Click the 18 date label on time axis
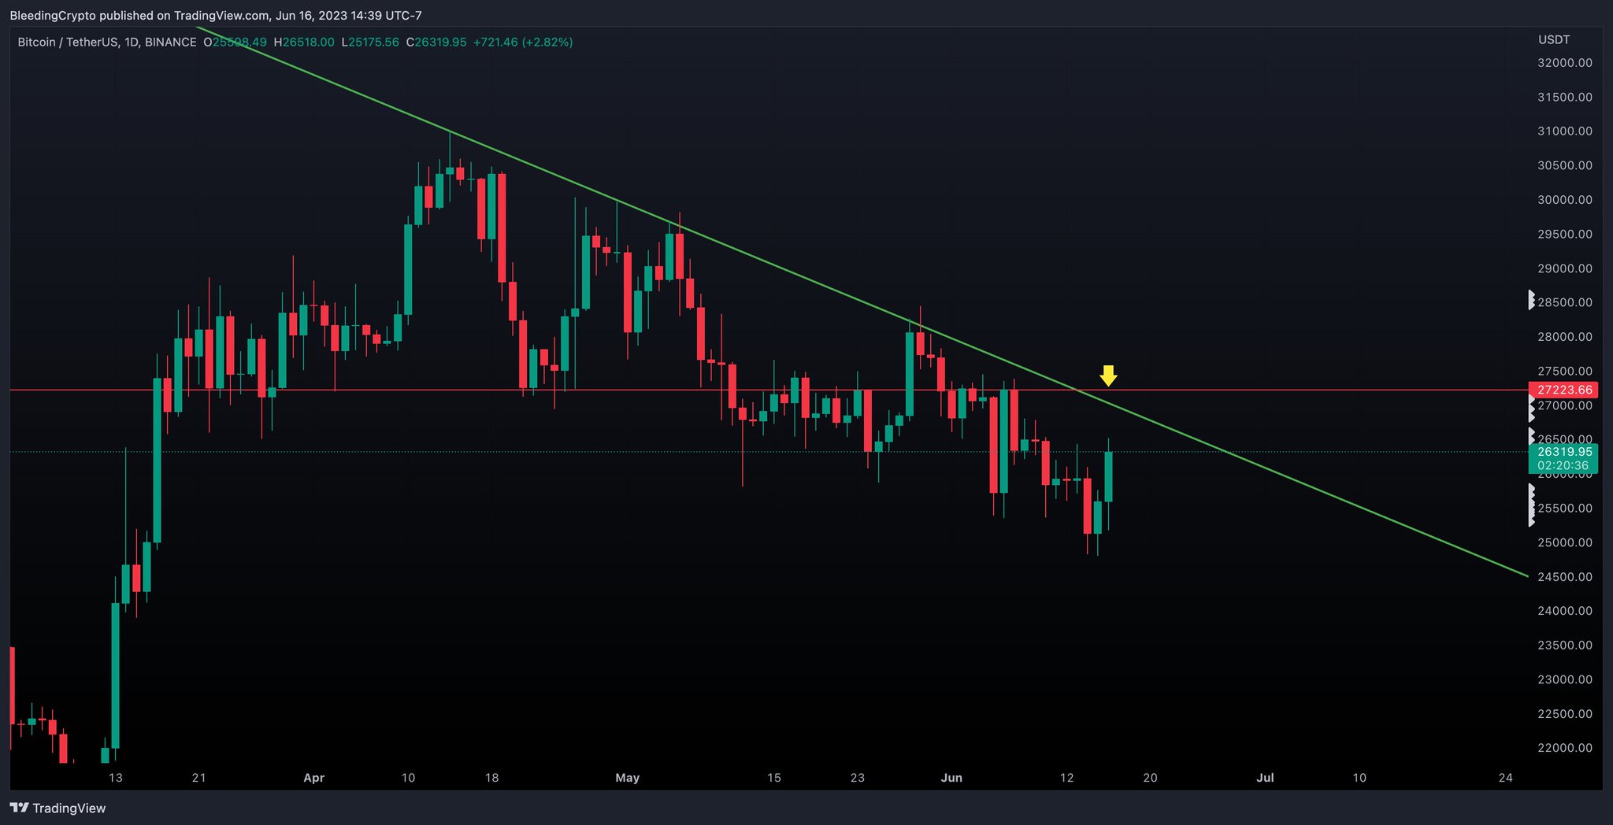 coord(492,778)
